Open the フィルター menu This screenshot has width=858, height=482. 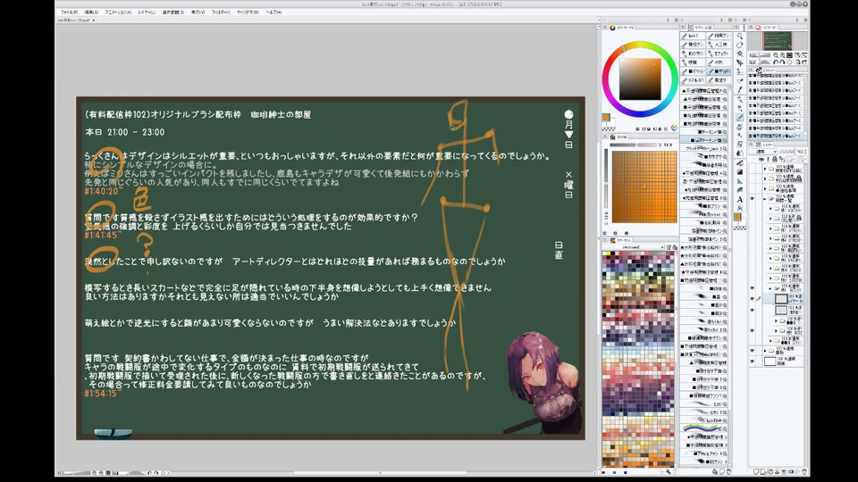pos(221,12)
